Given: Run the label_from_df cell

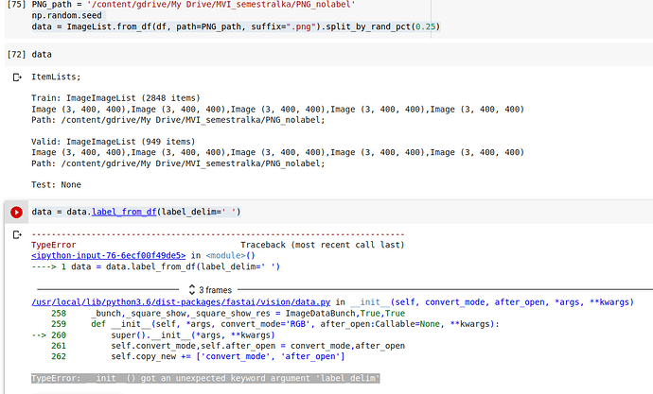Looking at the screenshot, I should (17, 213).
